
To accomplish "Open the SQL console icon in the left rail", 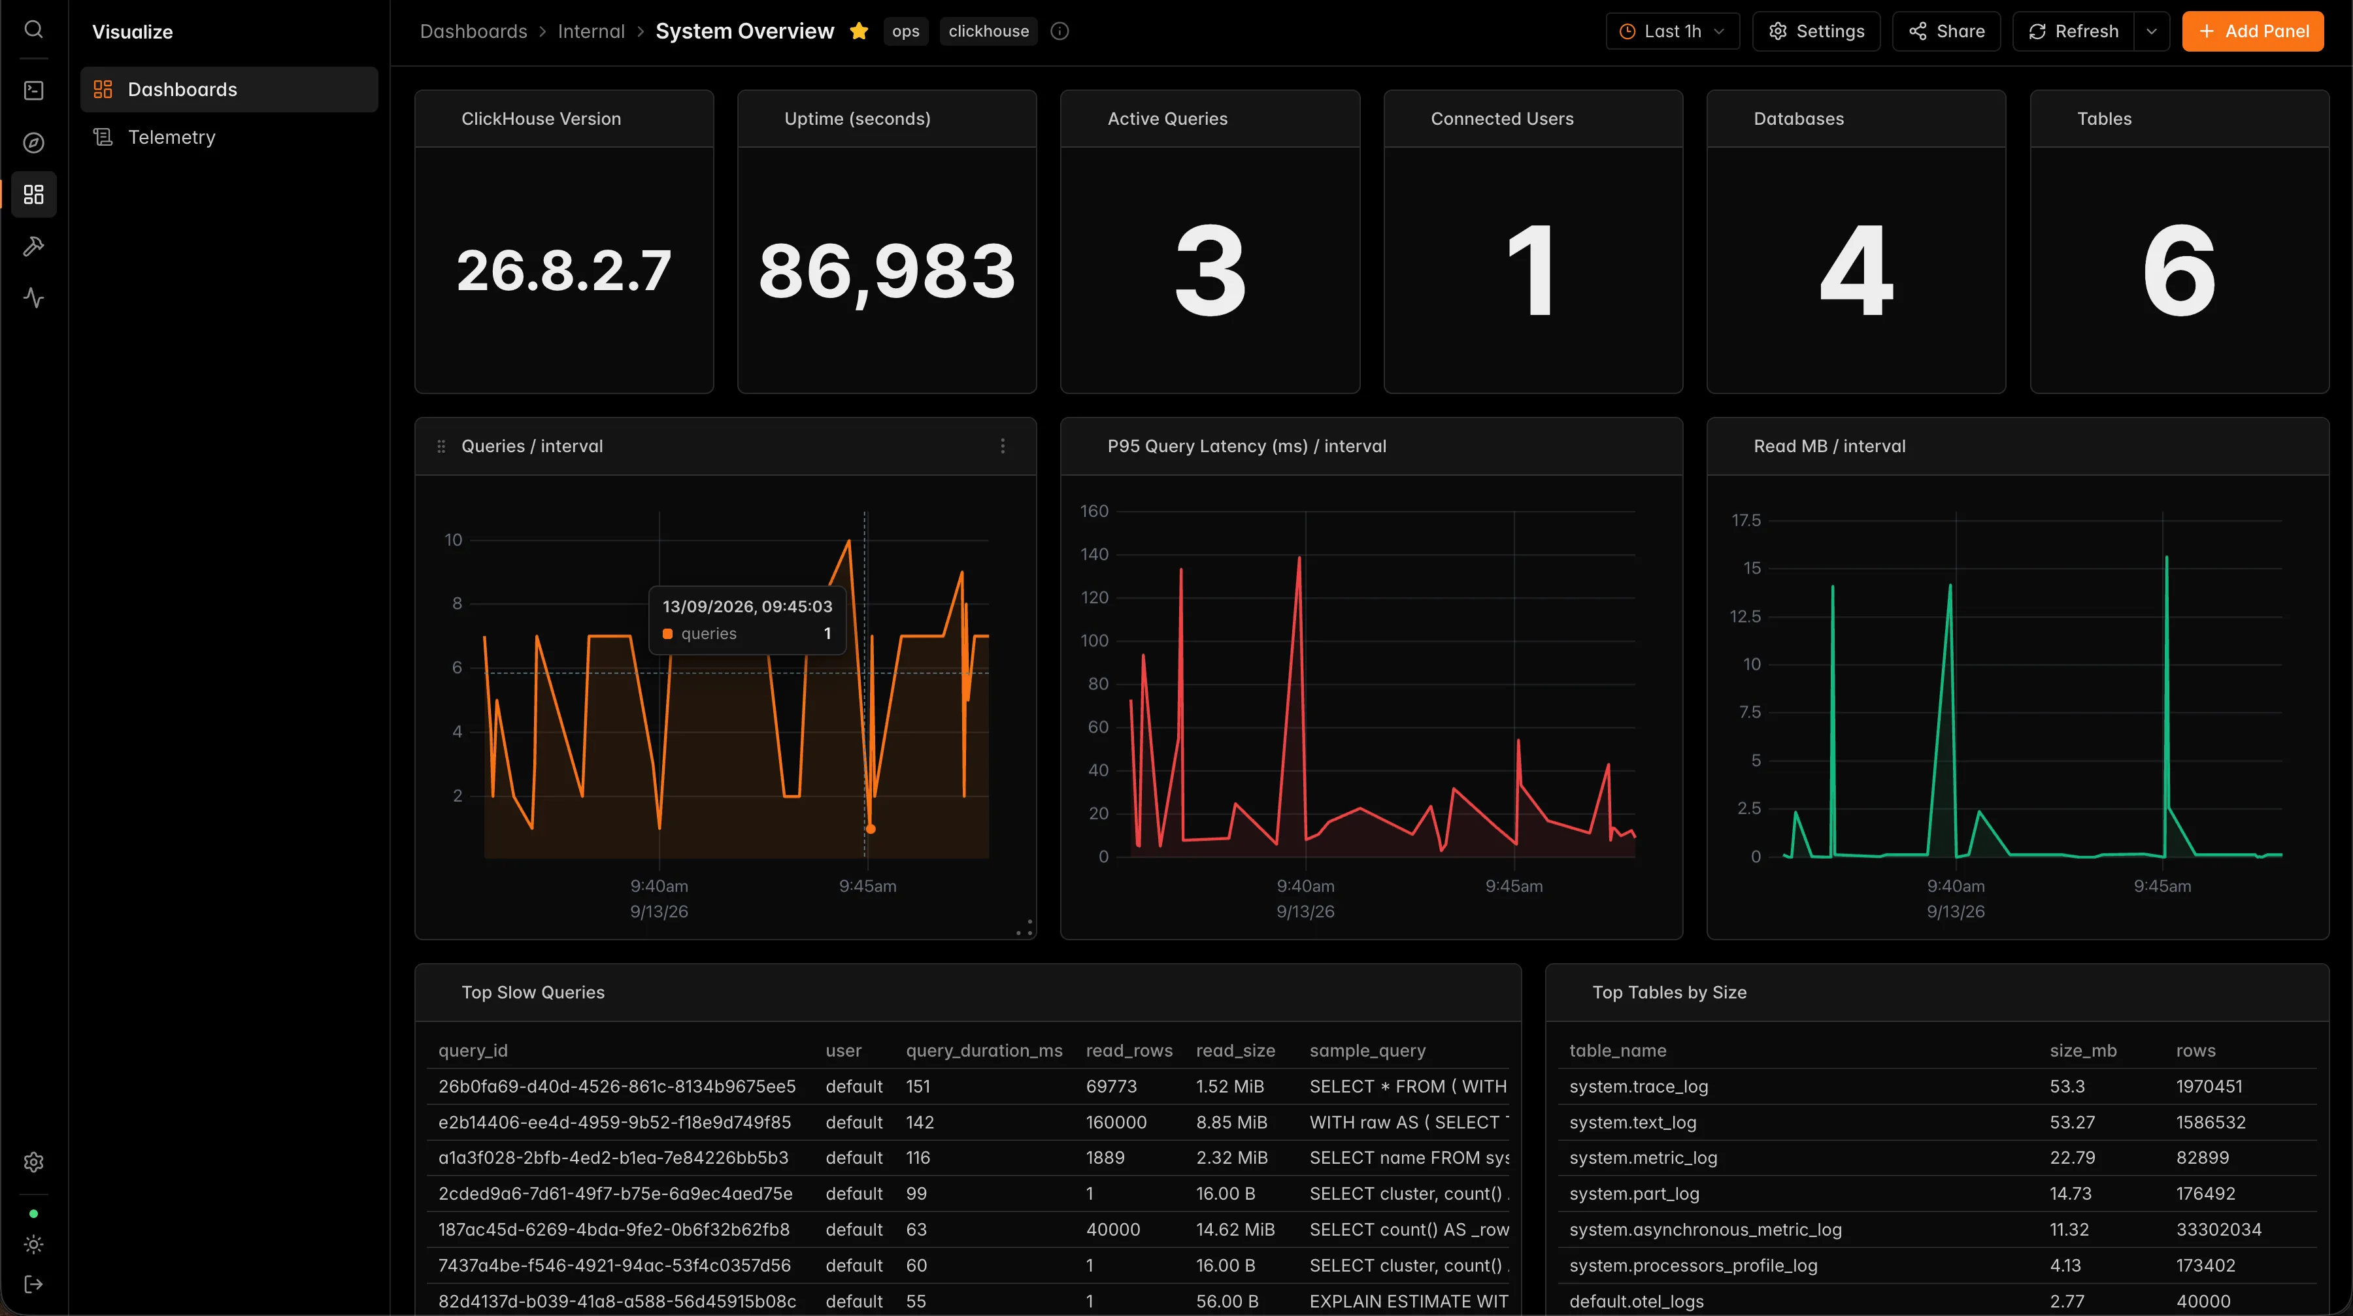I will [34, 90].
